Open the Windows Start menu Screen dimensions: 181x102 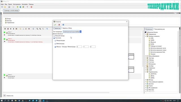2,101
